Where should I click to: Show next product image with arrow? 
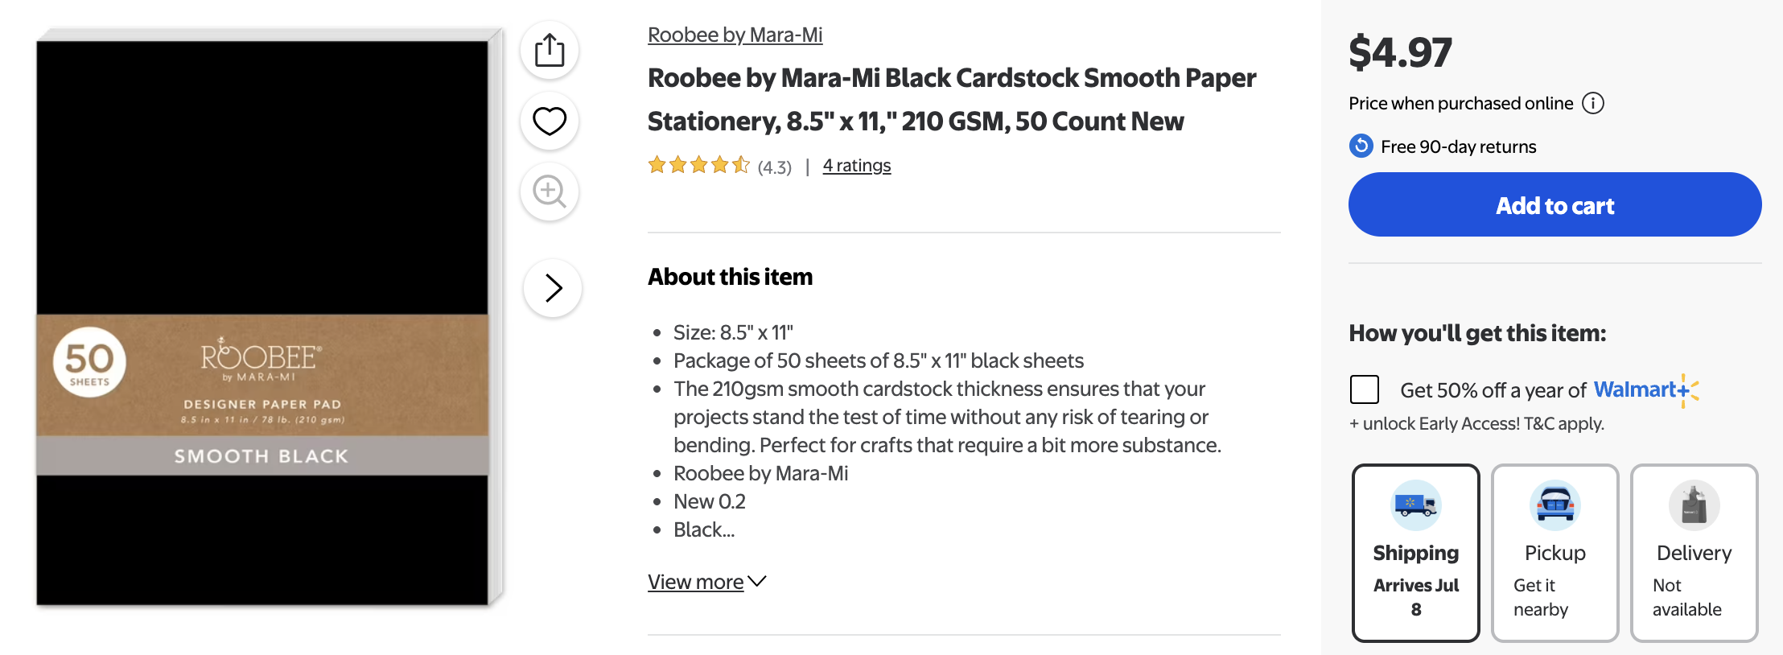click(553, 288)
